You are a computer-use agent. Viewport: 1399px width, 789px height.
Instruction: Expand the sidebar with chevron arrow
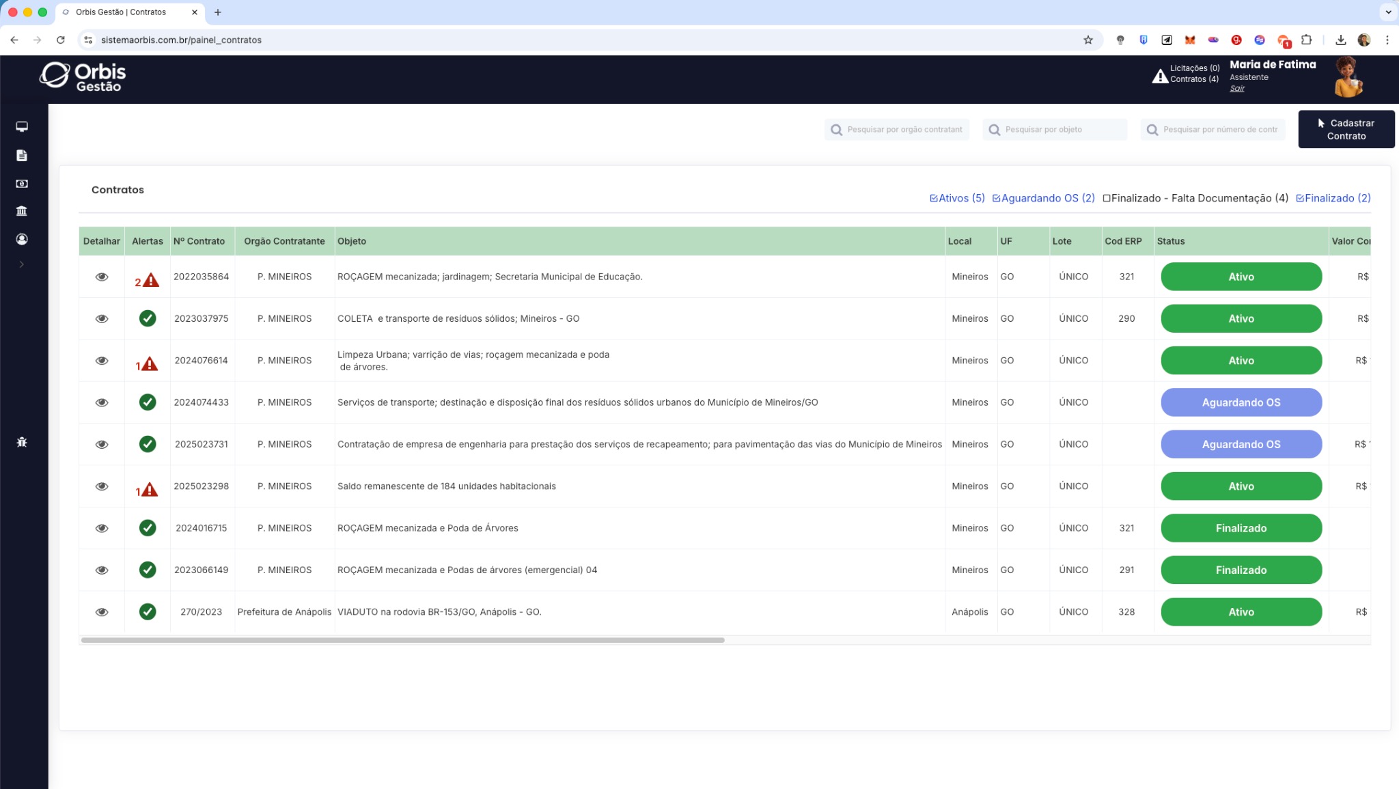22,264
